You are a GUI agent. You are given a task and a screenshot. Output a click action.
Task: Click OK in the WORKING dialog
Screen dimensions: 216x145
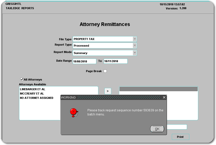pyautogui.click(x=157, y=129)
